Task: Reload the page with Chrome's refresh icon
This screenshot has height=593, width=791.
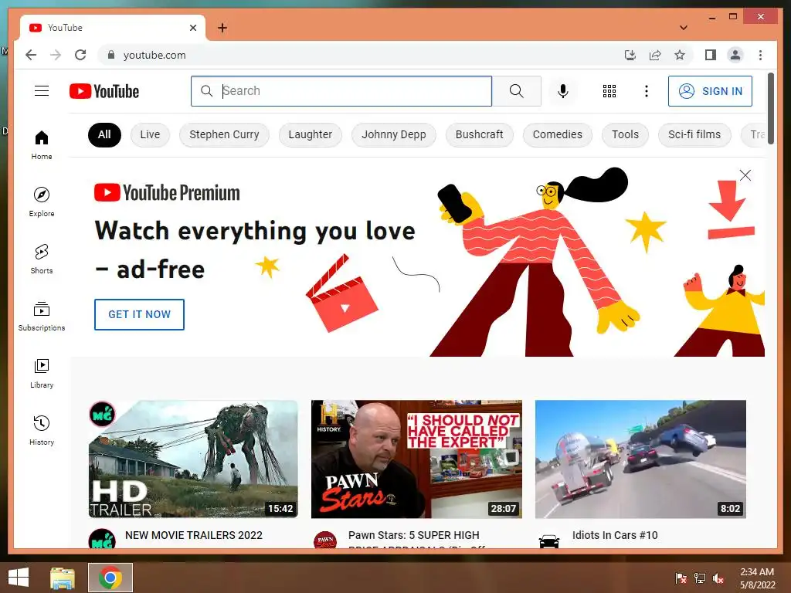Action: (80, 55)
